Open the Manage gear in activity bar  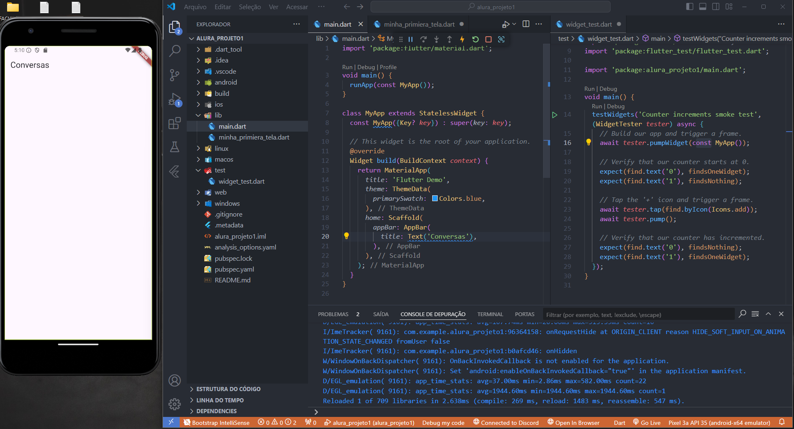click(x=174, y=404)
